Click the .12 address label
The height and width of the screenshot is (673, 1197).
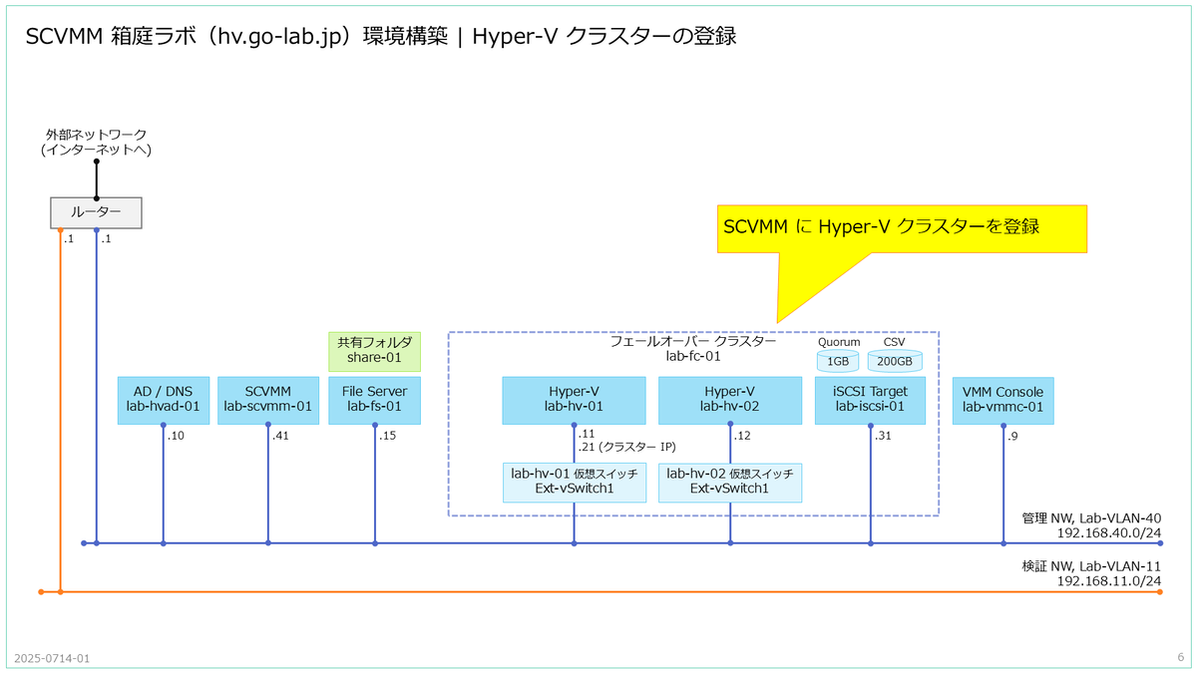742,436
